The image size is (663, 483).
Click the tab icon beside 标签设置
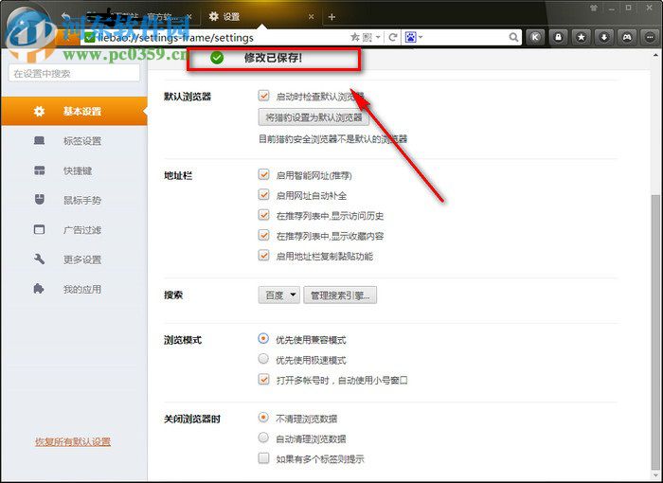pyautogui.click(x=39, y=140)
